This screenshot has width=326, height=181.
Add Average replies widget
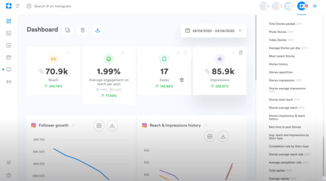point(283,179)
